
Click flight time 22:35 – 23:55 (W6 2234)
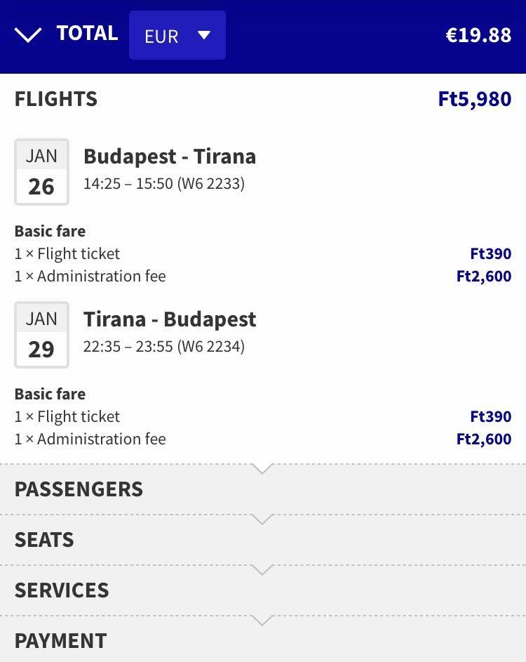(x=164, y=347)
